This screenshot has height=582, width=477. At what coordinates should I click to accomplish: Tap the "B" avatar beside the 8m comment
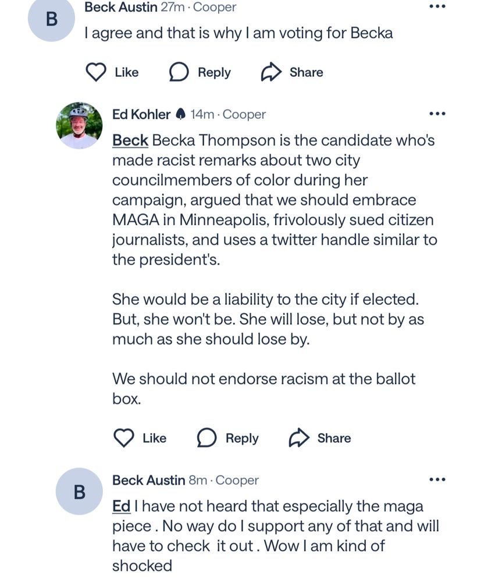79,492
